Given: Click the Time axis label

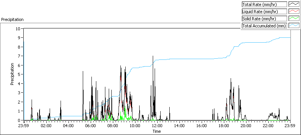Looking at the screenshot, I should pyautogui.click(x=157, y=131).
